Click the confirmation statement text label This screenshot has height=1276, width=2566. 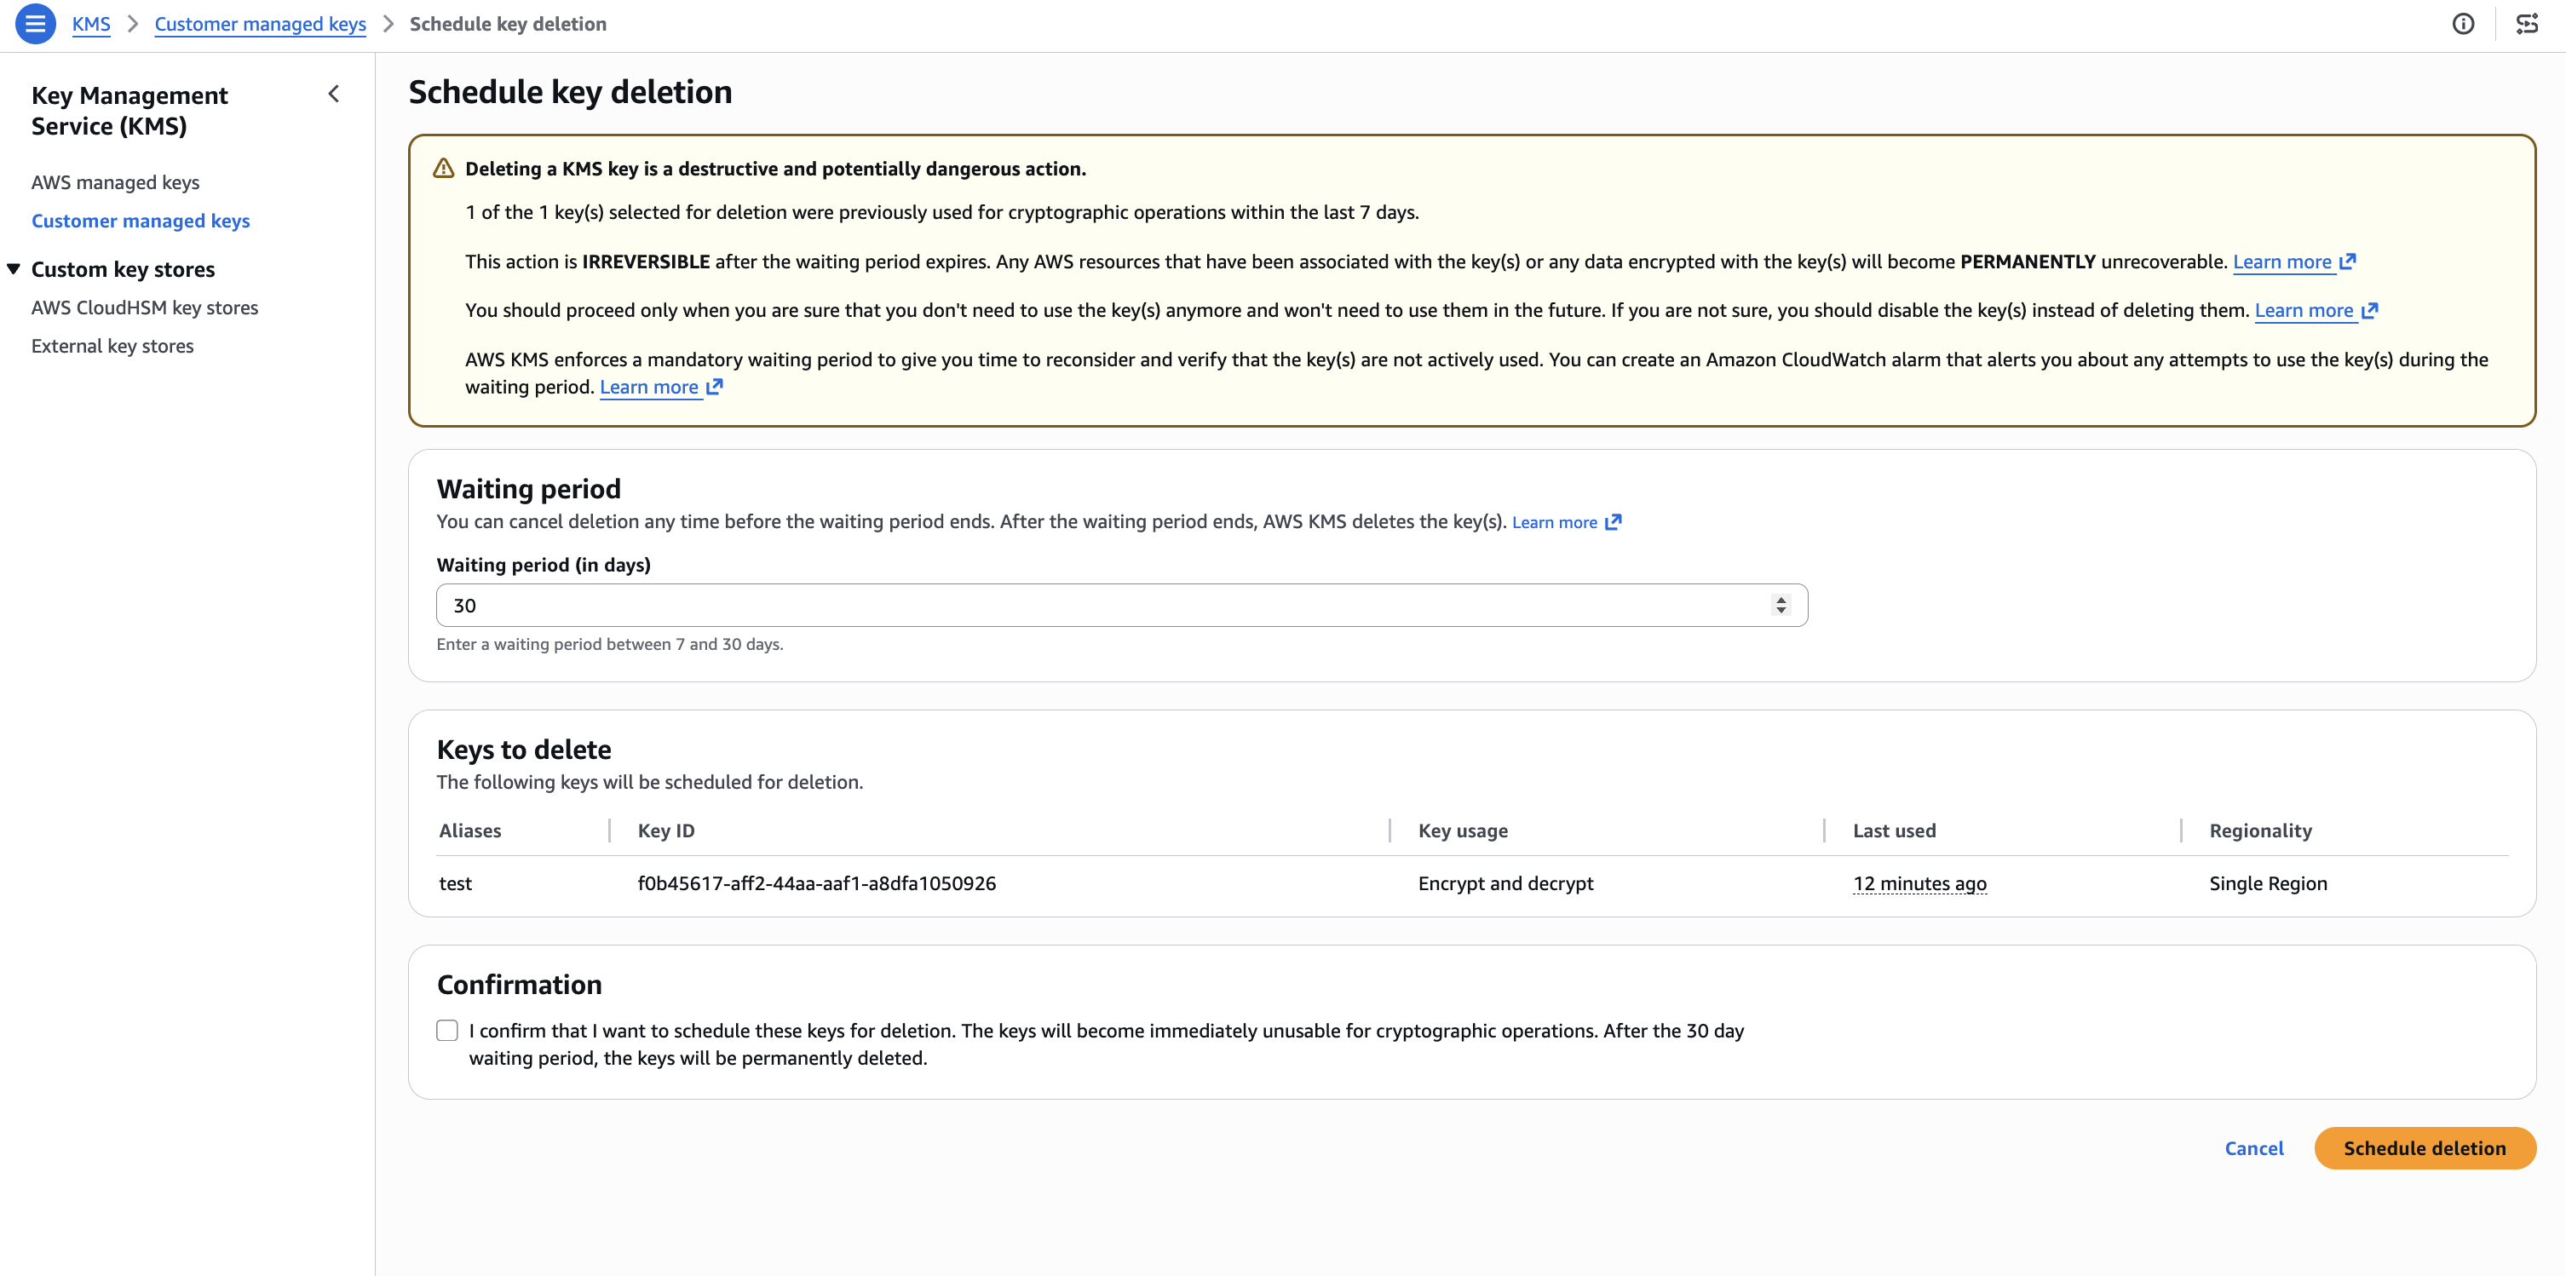pos(1106,1044)
